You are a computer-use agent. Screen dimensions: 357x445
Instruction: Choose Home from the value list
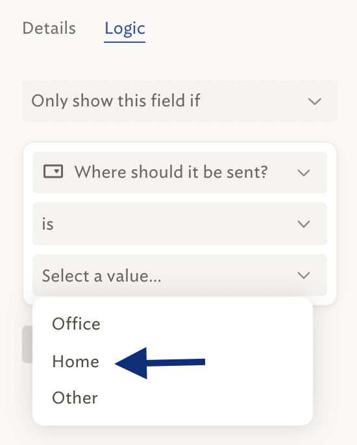pyautogui.click(x=75, y=361)
